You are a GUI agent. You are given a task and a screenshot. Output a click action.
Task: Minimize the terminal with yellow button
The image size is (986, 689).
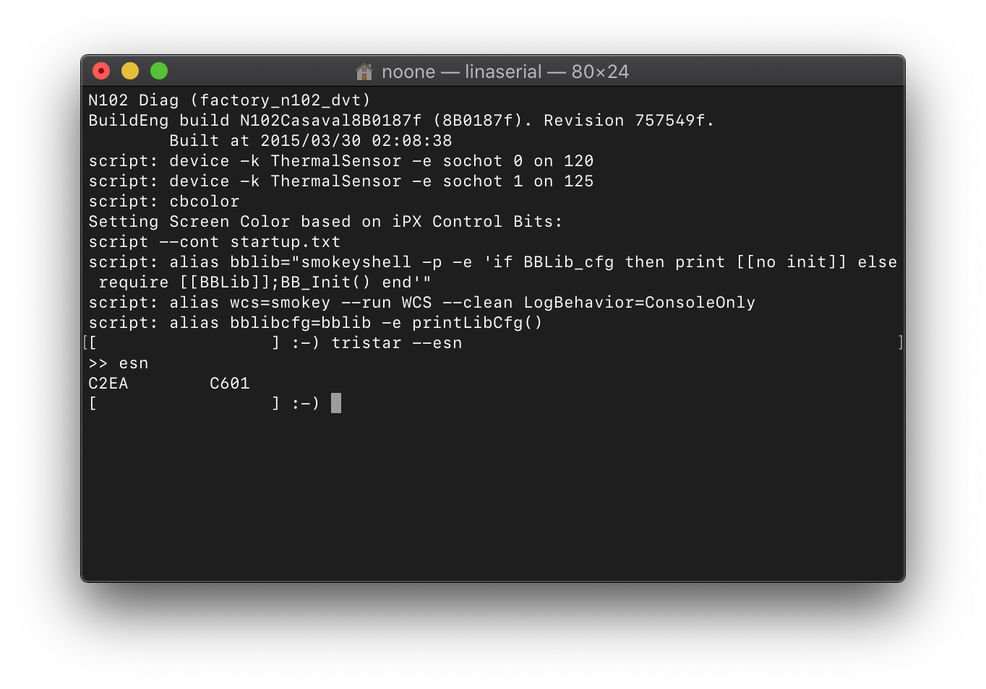coord(130,71)
